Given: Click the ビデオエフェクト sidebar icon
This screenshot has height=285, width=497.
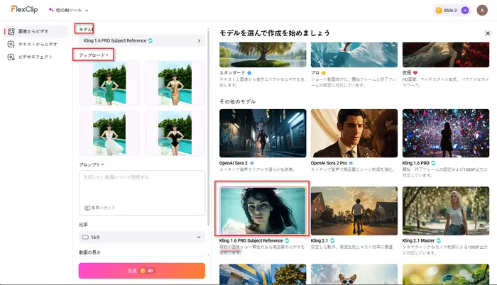Looking at the screenshot, I should pyautogui.click(x=11, y=57).
